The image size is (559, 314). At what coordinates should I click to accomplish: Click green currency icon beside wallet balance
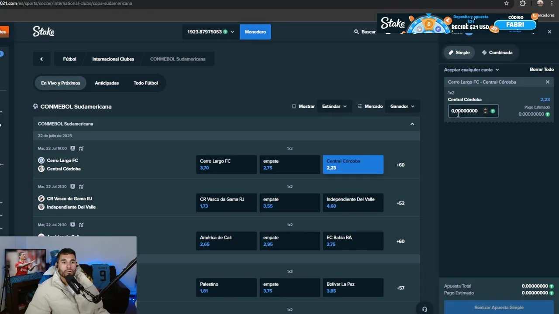point(225,32)
